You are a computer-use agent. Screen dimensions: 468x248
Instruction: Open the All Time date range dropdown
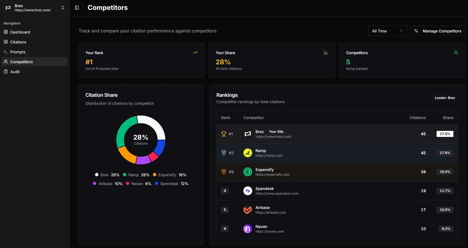pyautogui.click(x=387, y=31)
